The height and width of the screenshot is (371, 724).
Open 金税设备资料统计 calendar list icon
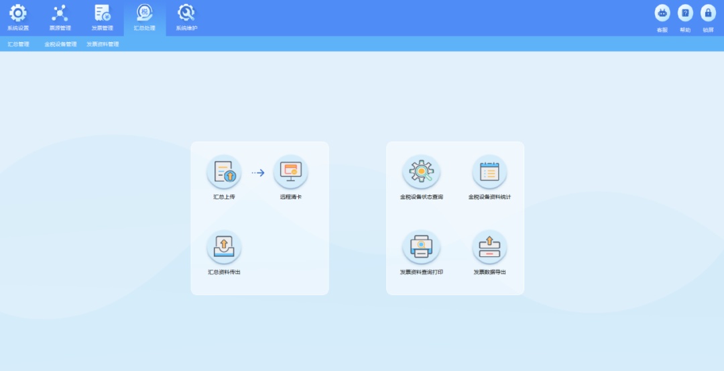(x=489, y=172)
